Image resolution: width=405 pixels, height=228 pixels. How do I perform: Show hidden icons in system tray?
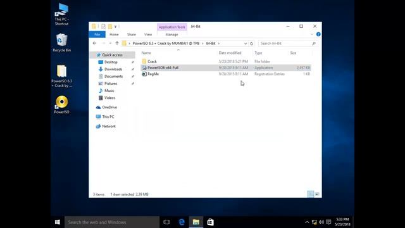[307, 222]
